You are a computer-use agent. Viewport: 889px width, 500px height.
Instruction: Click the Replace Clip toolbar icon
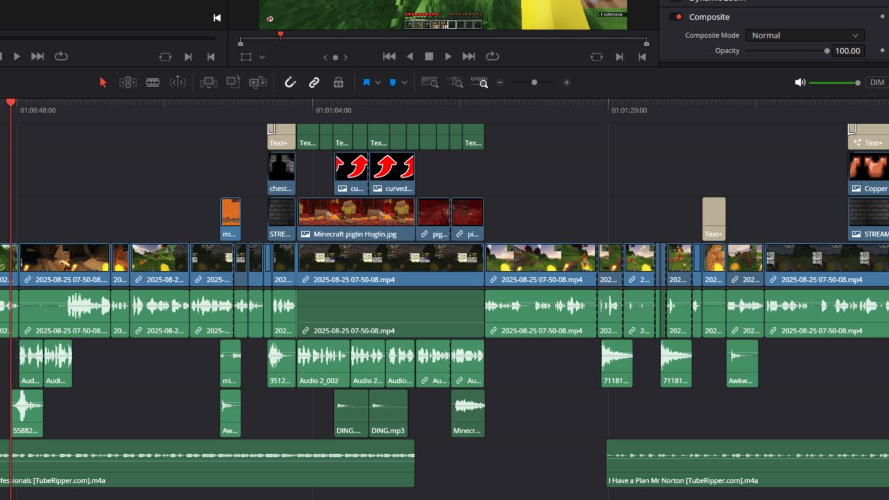(x=257, y=82)
